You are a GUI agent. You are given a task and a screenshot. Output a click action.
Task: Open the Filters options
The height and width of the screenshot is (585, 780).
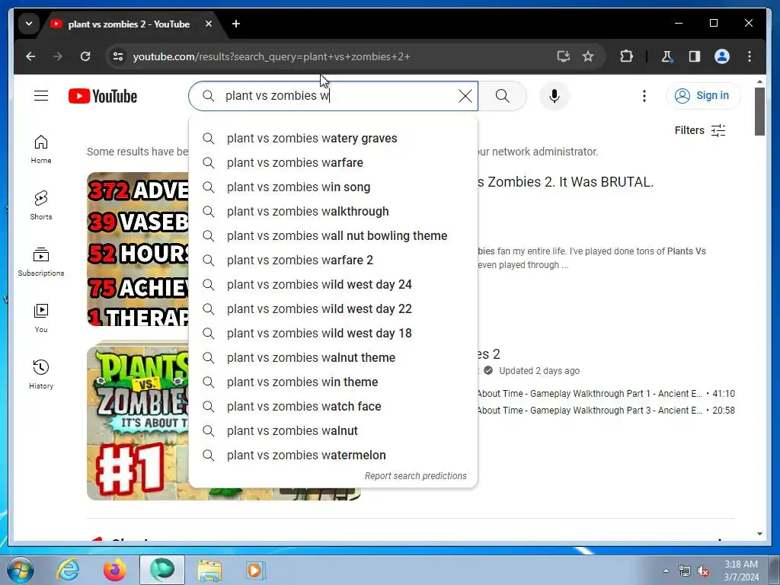click(x=699, y=130)
